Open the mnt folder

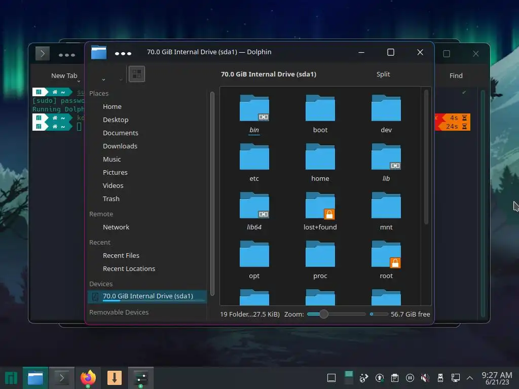(386, 211)
